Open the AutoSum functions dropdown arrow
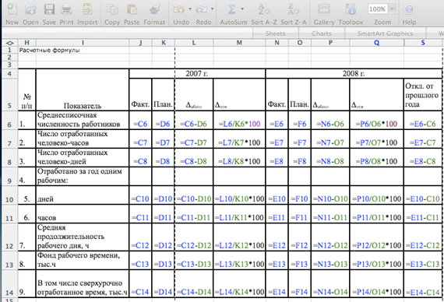Image resolution: width=444 pixels, height=302 pixels. click(242, 9)
